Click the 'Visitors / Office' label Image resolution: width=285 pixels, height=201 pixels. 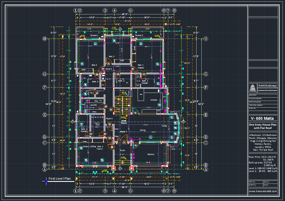click(90, 146)
